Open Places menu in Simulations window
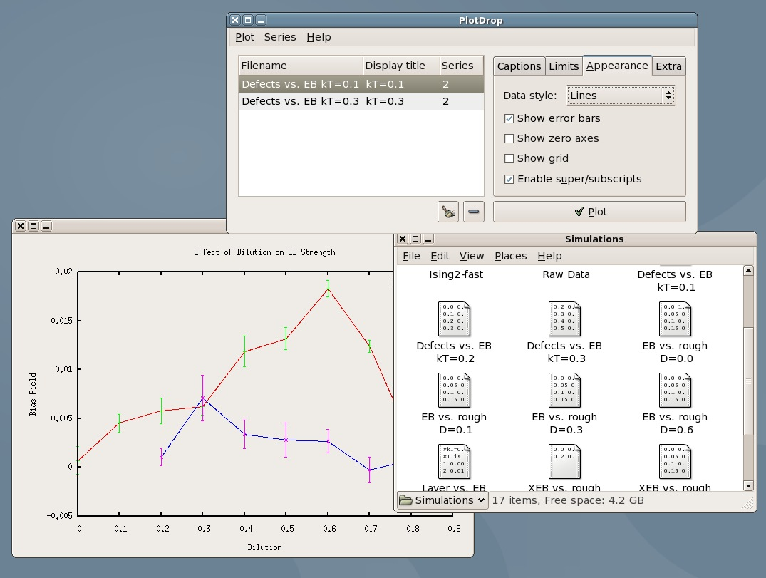Image resolution: width=766 pixels, height=578 pixels. (510, 256)
